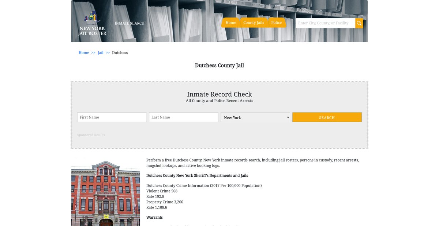This screenshot has height=226, width=439.
Task: Click the Dutchess County Crime Information line
Action: point(204,186)
